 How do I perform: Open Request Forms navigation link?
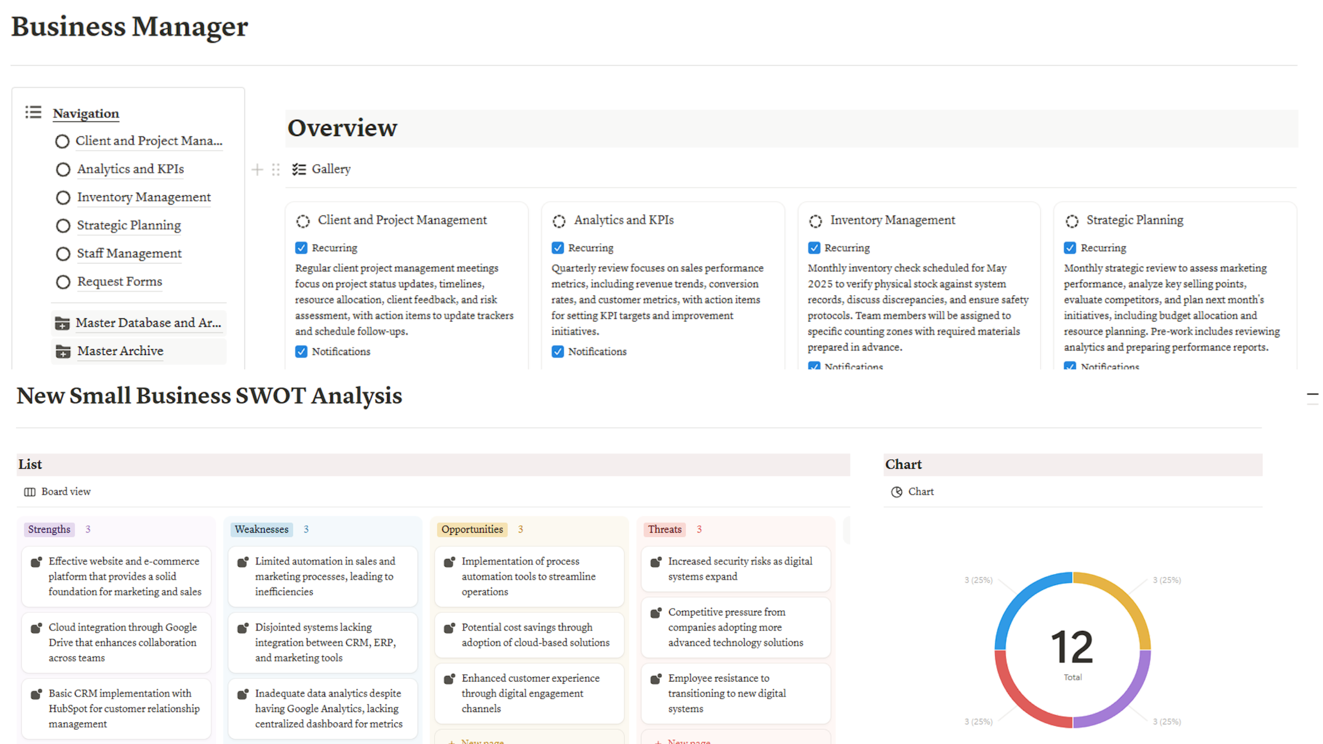(x=120, y=282)
